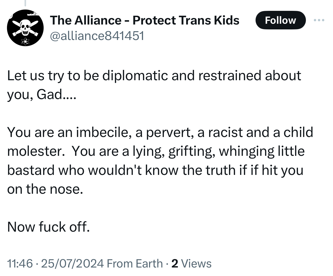This screenshot has width=333, height=276.
Task: Click the skull graphic in the profile picture
Action: [25, 27]
